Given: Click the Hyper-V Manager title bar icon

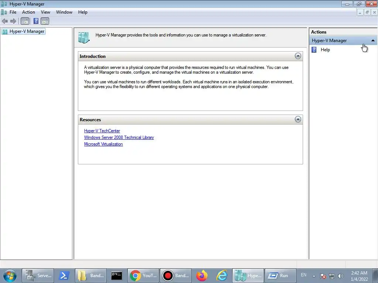Looking at the screenshot, I should click(x=4, y=4).
